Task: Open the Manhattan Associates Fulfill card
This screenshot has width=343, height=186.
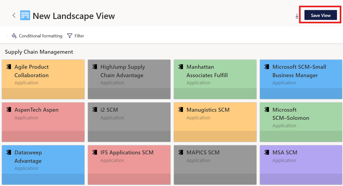Action: pos(215,79)
